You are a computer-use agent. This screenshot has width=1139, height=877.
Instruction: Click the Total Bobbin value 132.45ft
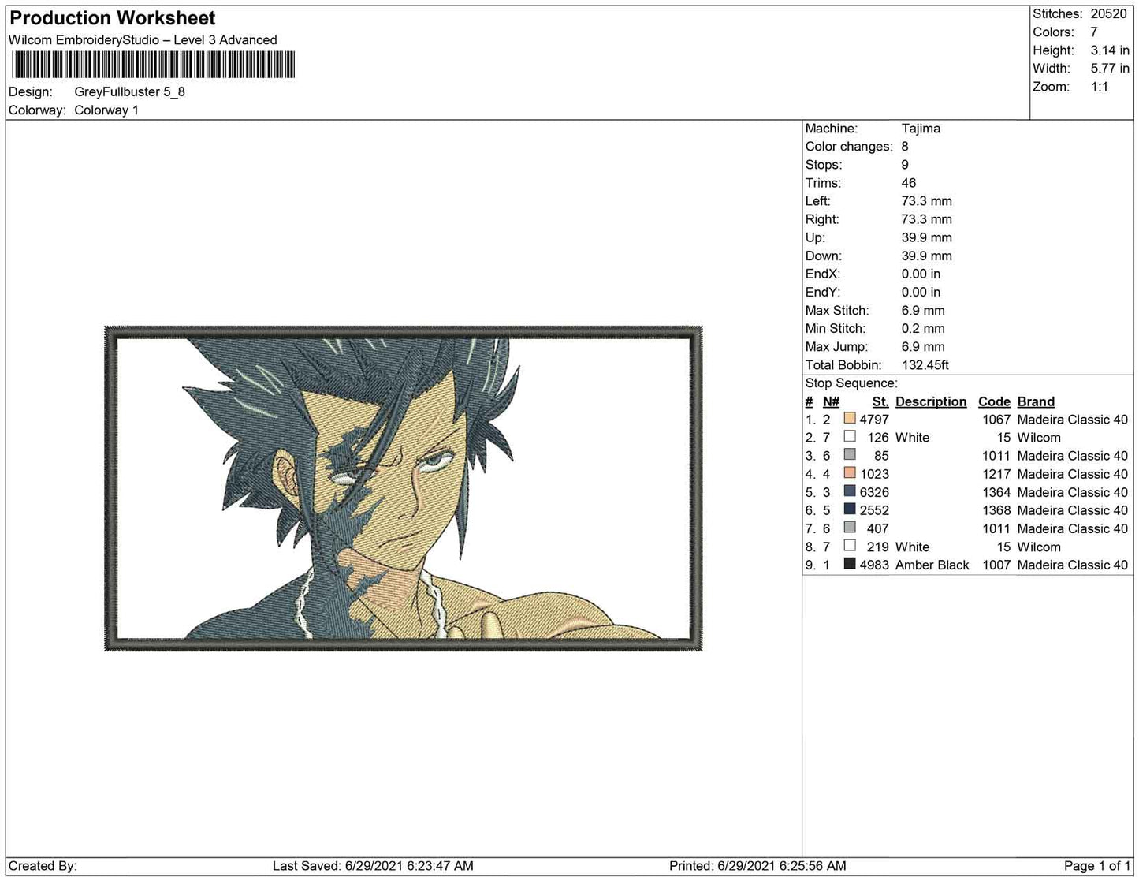point(925,365)
